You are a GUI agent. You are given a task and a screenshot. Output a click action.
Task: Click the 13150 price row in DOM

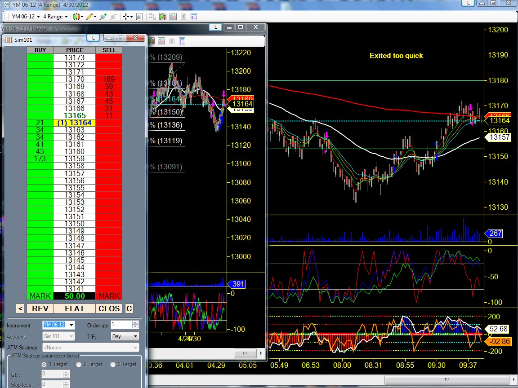tap(74, 224)
